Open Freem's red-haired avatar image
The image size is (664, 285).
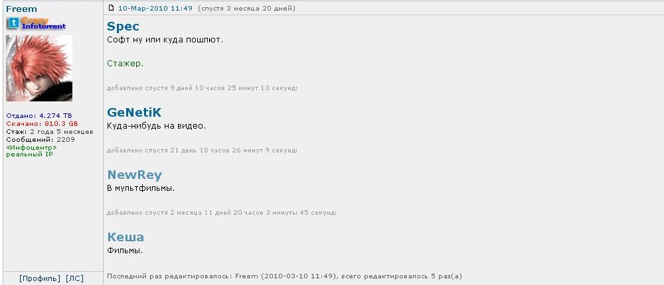[39, 68]
